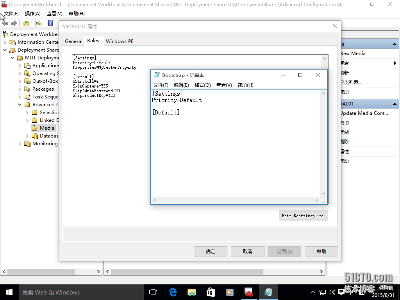Screen dimensions: 400x300
Task: Click the Linked Deployment Shares tree item
Action: [49, 120]
